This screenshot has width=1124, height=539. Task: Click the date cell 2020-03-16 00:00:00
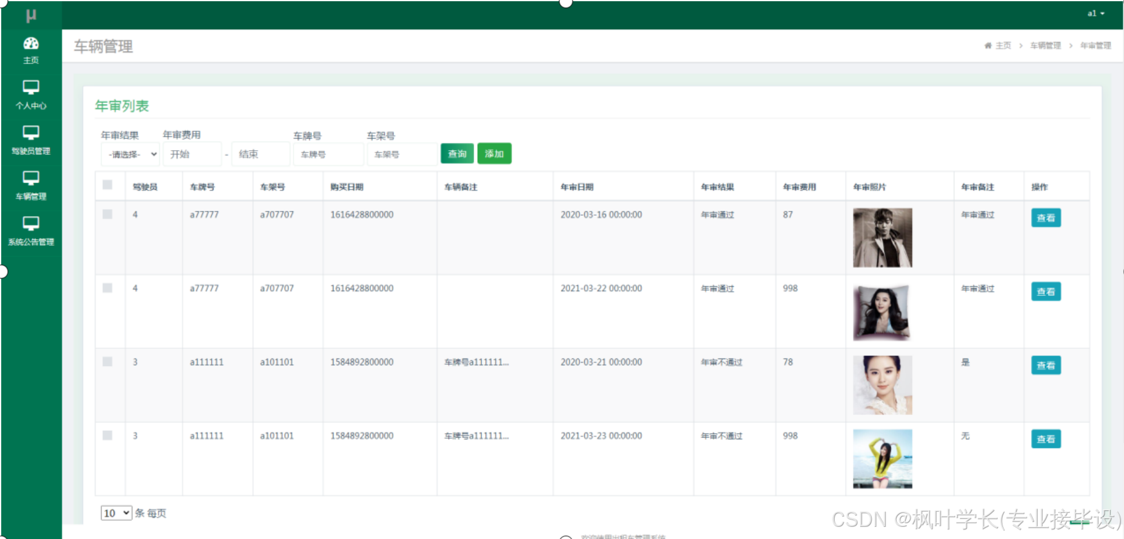pos(601,215)
